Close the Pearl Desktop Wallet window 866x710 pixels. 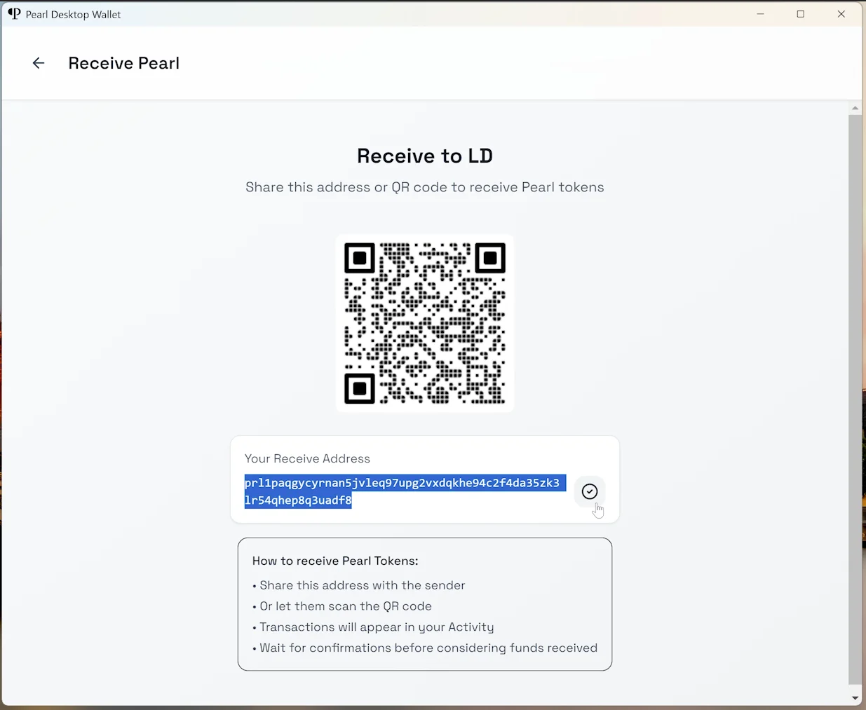coord(841,14)
